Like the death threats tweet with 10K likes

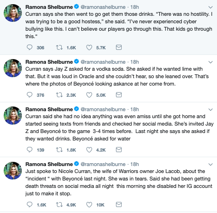[89, 205]
